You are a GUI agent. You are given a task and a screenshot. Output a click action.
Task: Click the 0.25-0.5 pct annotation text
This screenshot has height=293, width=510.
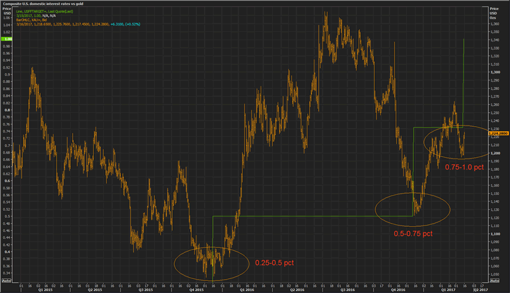pos(274,263)
